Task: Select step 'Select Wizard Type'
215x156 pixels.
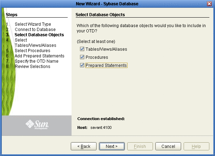Action: click(33, 24)
